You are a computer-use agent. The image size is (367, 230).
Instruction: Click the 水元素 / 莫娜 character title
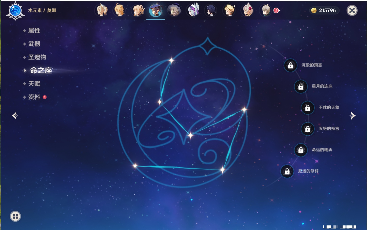(42, 10)
